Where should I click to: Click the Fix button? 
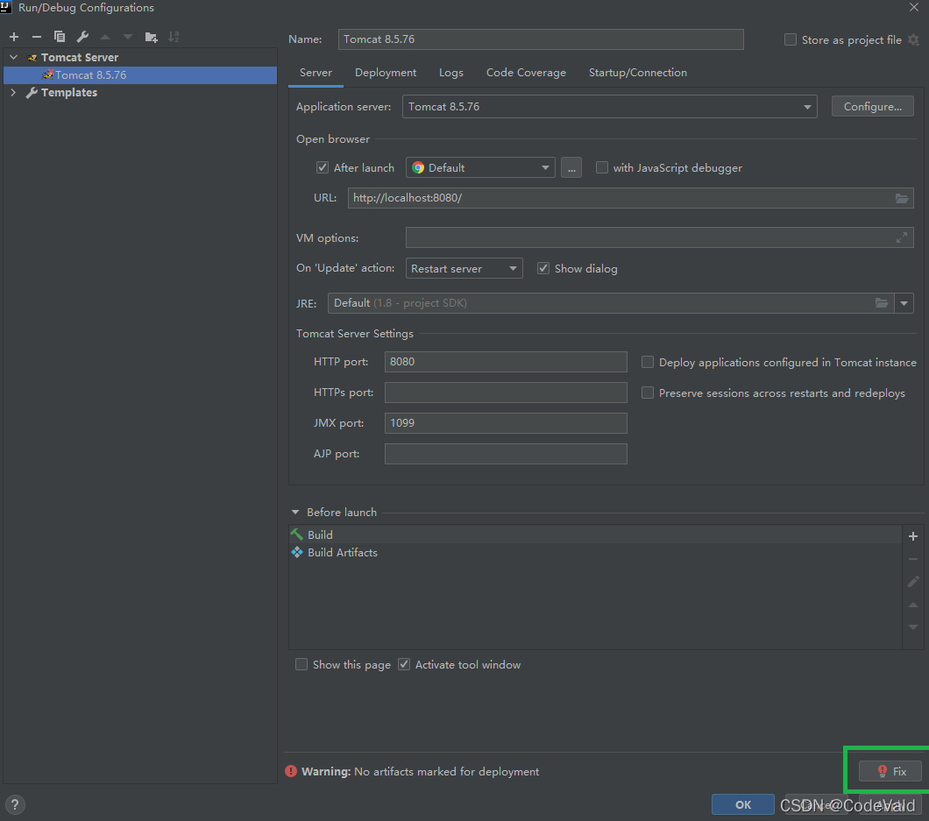[890, 771]
